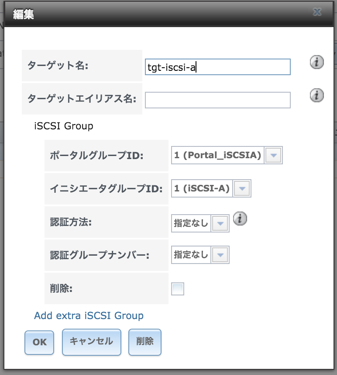Open イニシエータグループID dropdown arrow
The width and height of the screenshot is (337, 375).
point(242,188)
